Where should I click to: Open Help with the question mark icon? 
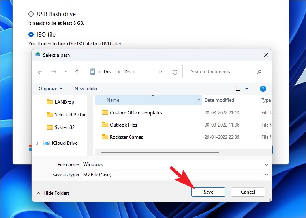point(263,89)
